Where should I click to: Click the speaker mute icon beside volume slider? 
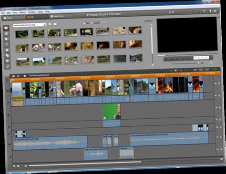click(x=202, y=63)
